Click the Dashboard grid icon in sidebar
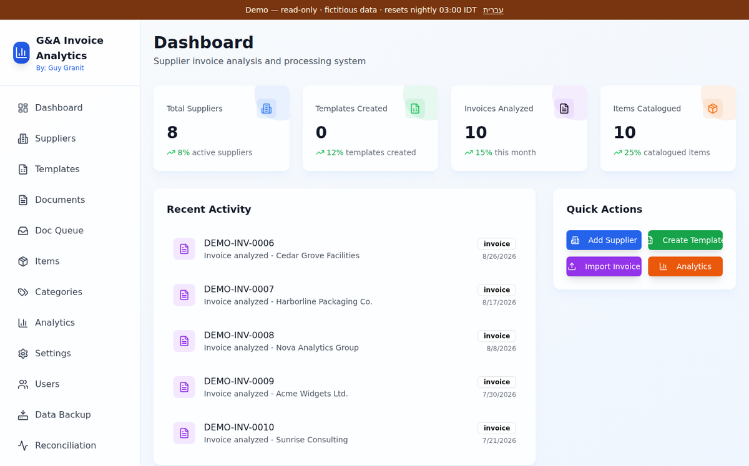 coord(23,108)
